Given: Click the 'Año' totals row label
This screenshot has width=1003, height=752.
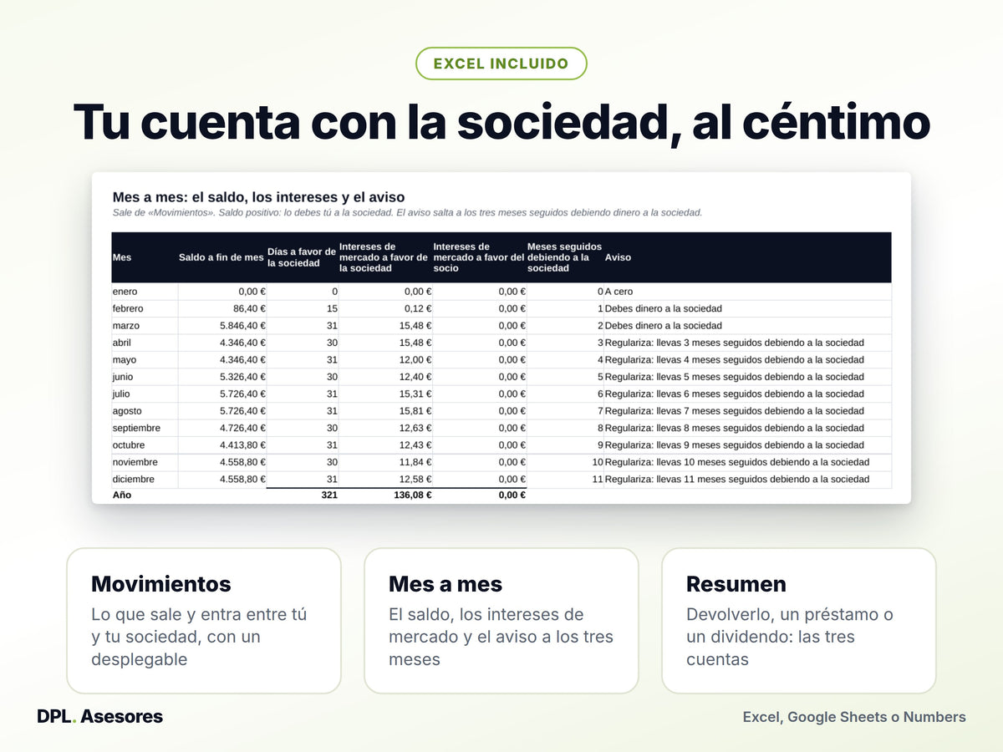Looking at the screenshot, I should [x=122, y=495].
